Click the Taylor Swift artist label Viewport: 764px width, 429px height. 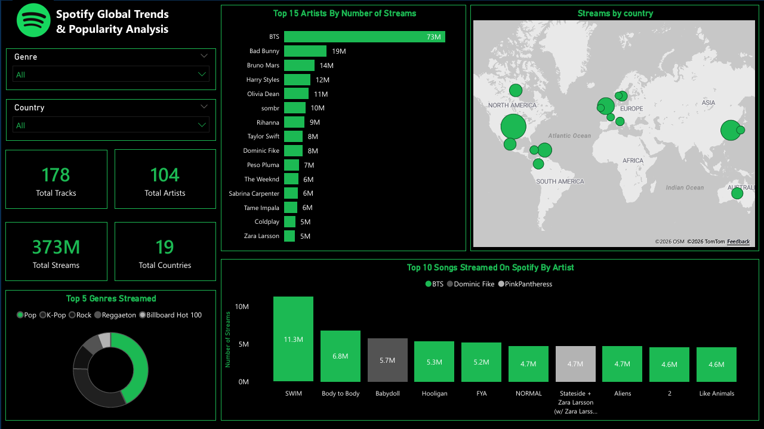263,137
